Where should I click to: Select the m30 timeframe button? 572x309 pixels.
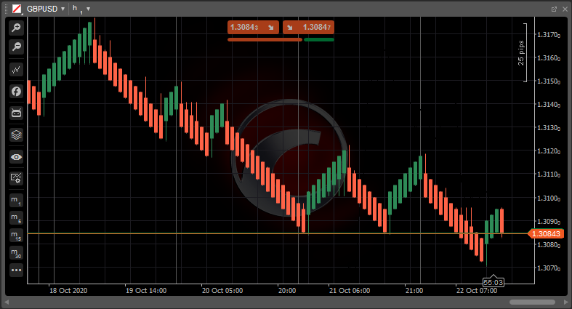pyautogui.click(x=16, y=253)
